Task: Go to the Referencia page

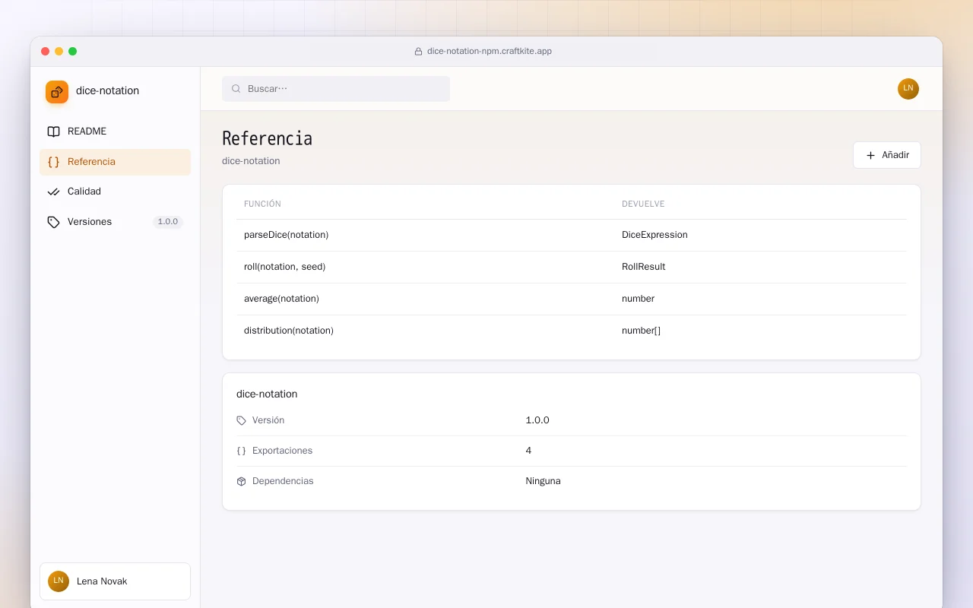Action: point(116,162)
